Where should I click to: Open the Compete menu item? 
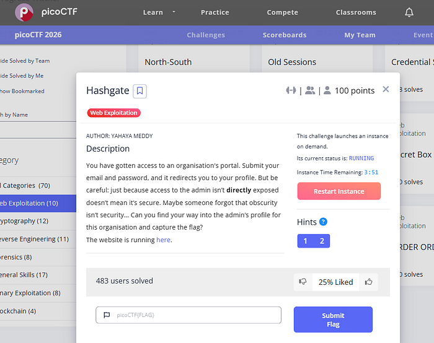tap(282, 12)
